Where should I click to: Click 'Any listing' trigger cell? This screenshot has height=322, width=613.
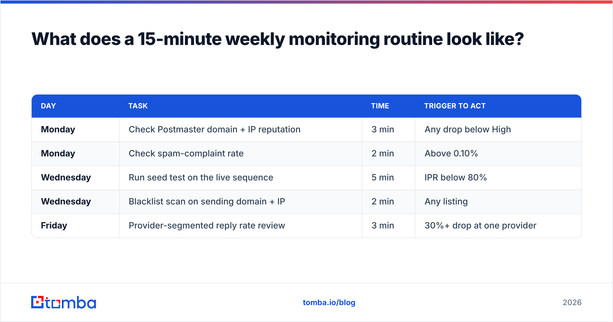[498, 202]
